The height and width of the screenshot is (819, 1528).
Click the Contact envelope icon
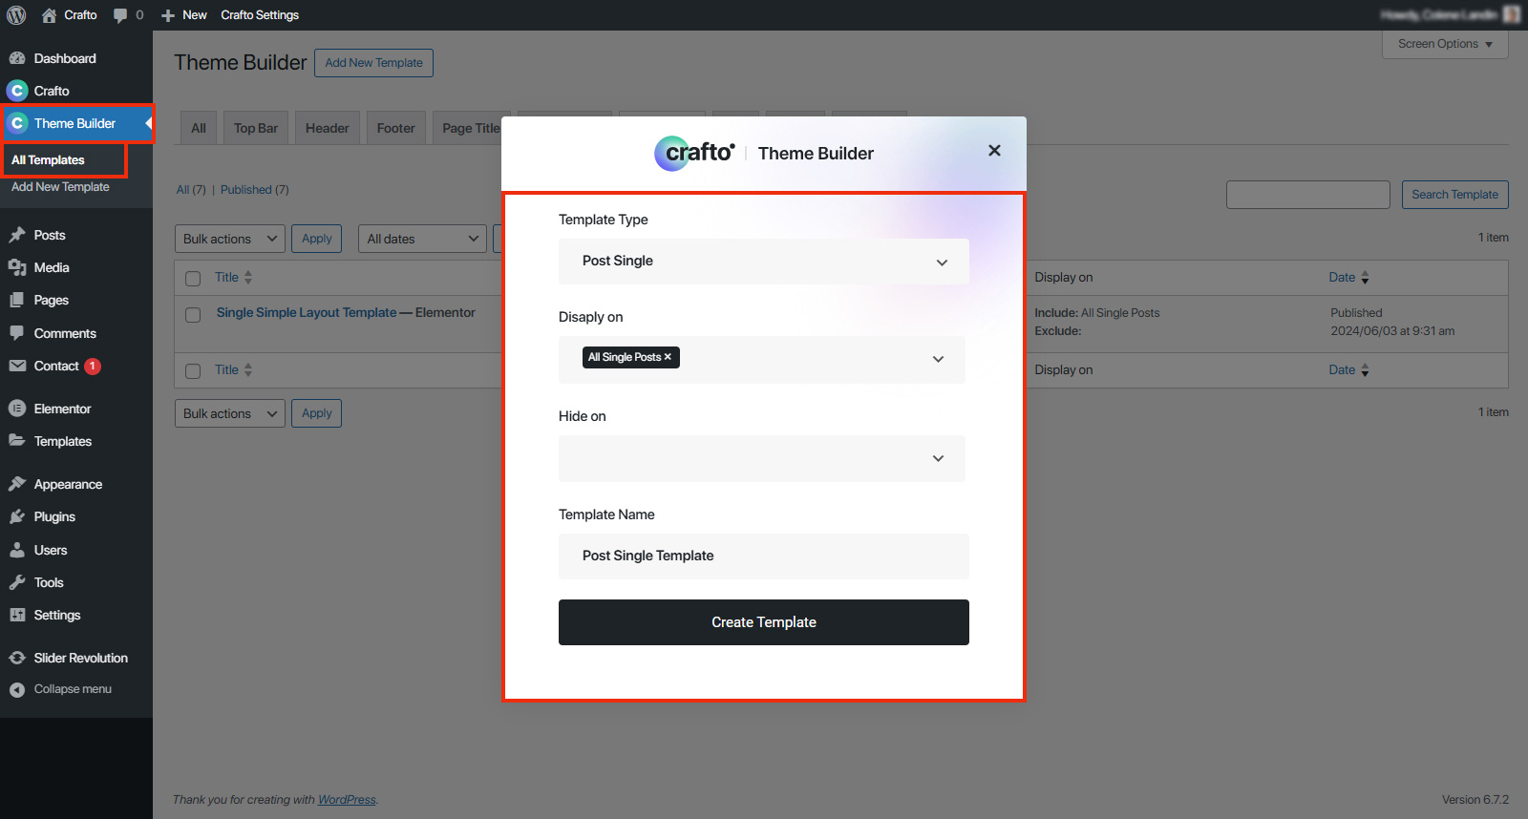(x=17, y=366)
